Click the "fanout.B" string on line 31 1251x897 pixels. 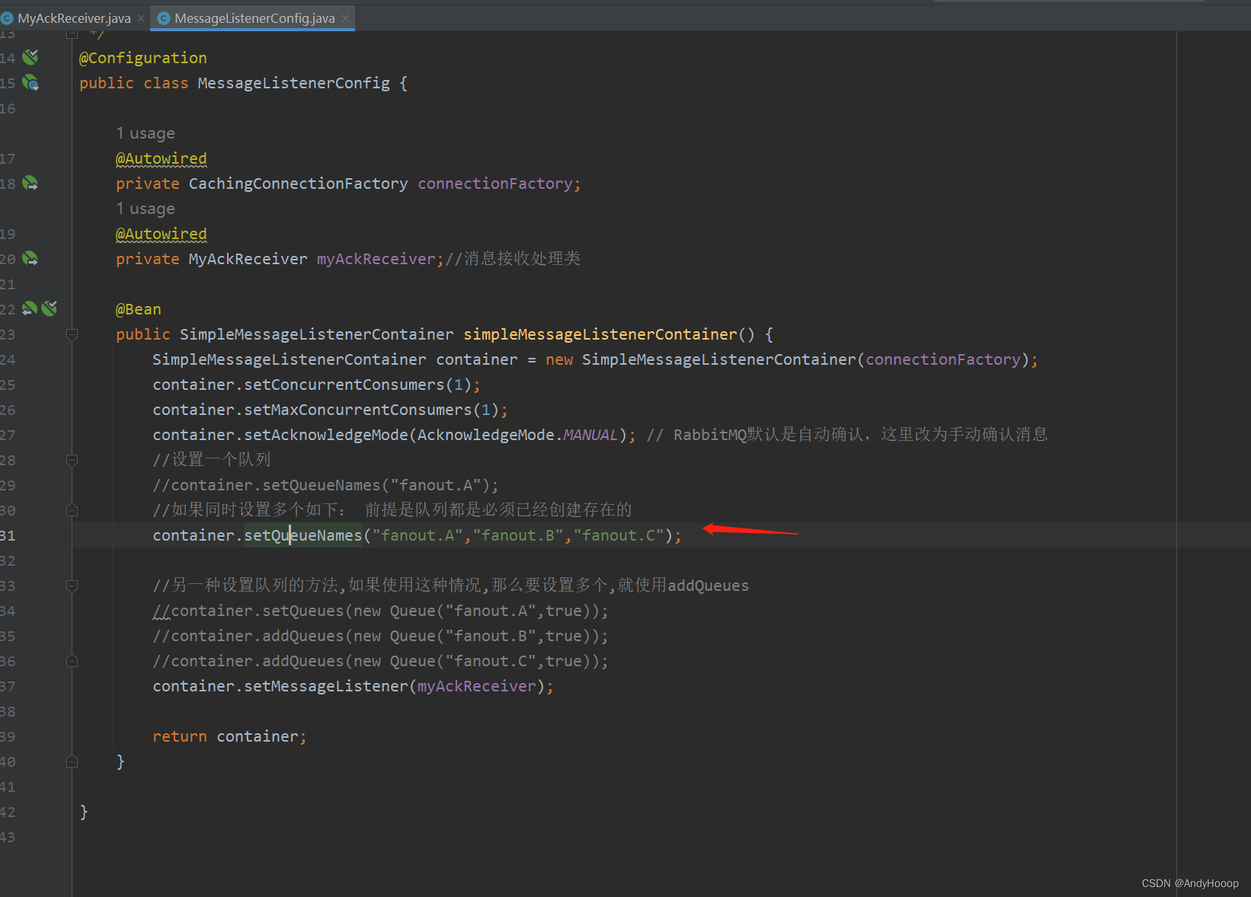[518, 535]
